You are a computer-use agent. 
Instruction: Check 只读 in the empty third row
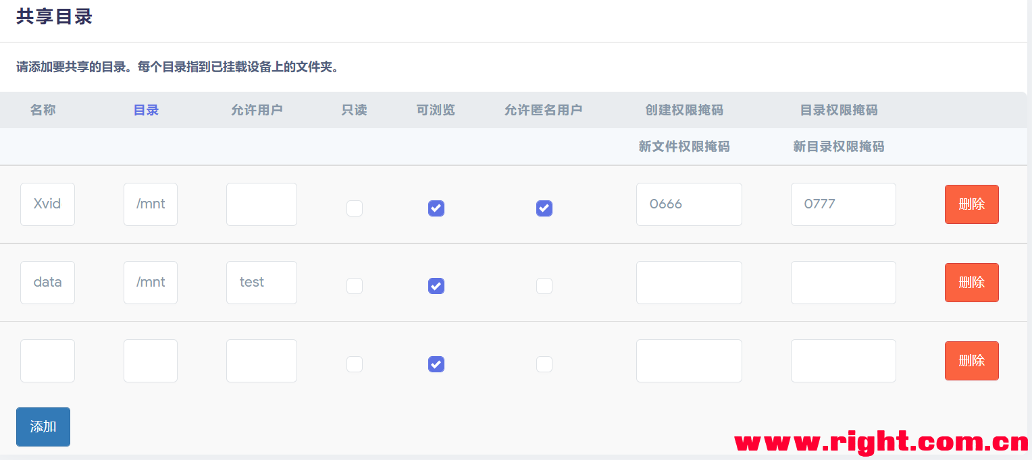[x=355, y=364]
